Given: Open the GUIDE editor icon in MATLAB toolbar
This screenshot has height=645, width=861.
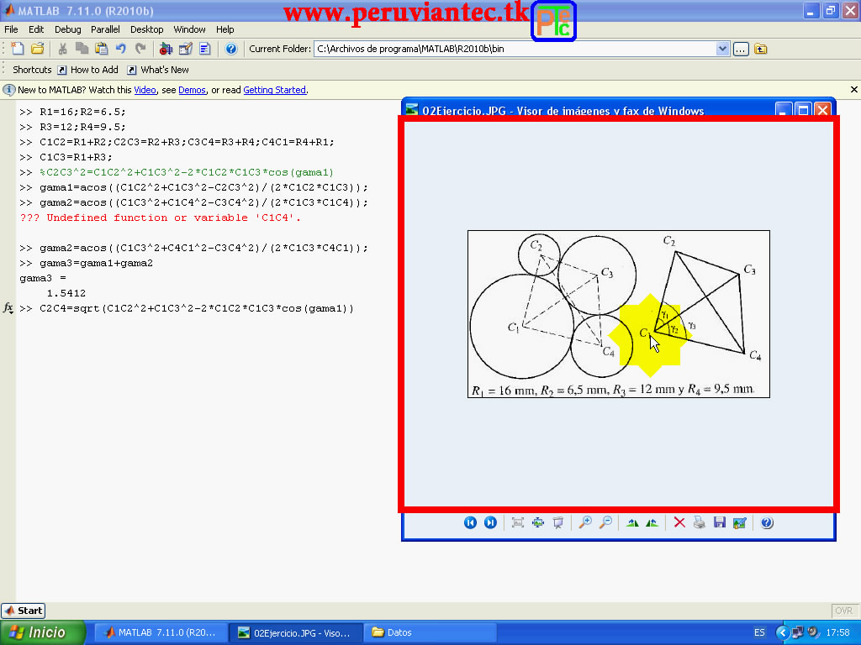Looking at the screenshot, I should point(185,49).
